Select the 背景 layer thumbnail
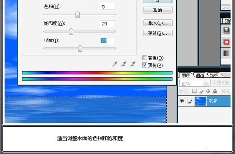Screen dimensions: 235x154 point(200,101)
